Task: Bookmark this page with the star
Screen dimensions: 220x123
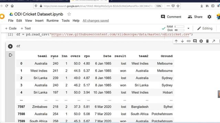Action: tap(178, 6)
